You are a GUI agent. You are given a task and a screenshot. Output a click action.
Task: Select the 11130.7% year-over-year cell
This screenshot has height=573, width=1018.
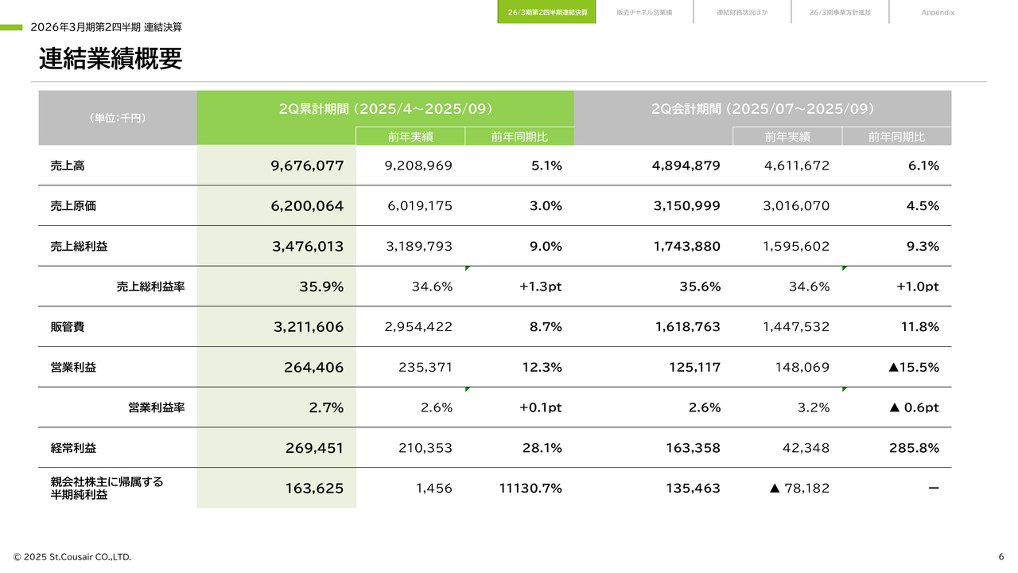pyautogui.click(x=530, y=489)
